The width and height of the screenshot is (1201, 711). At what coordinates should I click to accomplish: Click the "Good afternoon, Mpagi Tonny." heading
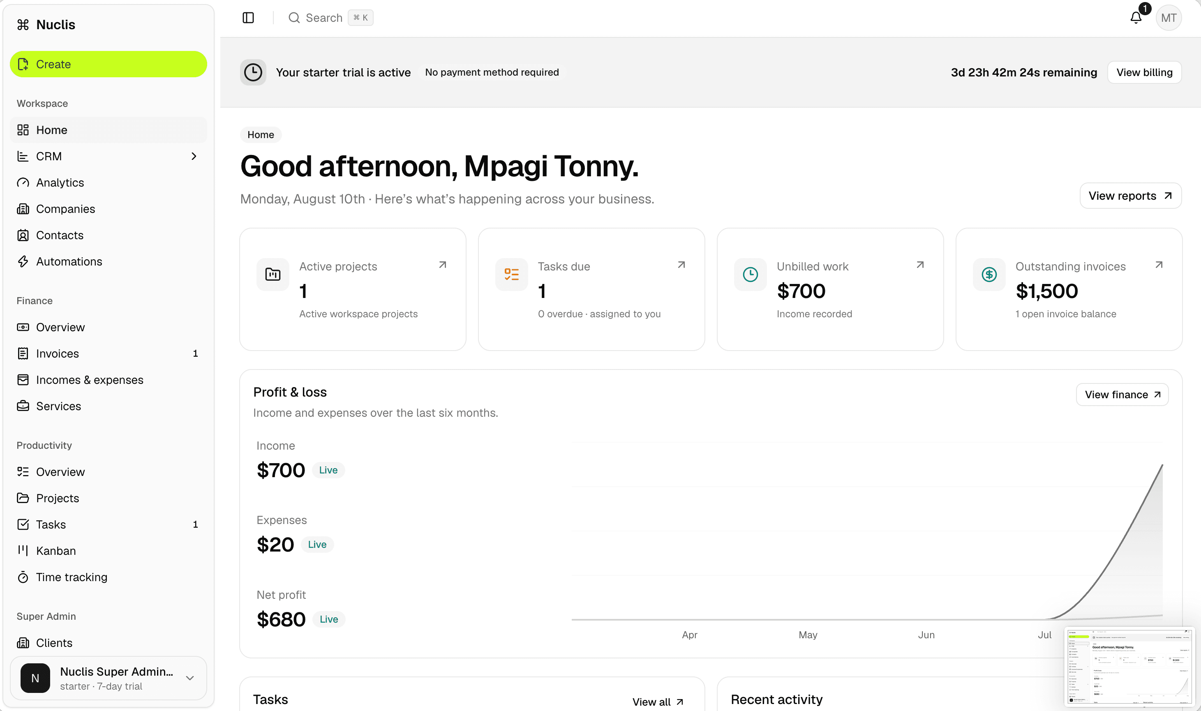(439, 166)
